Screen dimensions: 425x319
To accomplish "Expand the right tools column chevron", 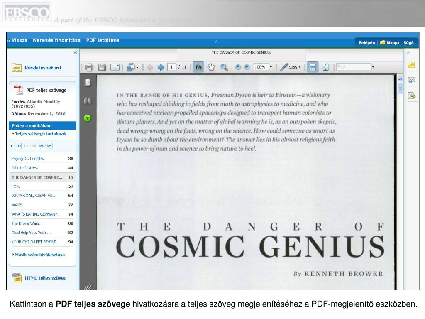I will (x=408, y=52).
